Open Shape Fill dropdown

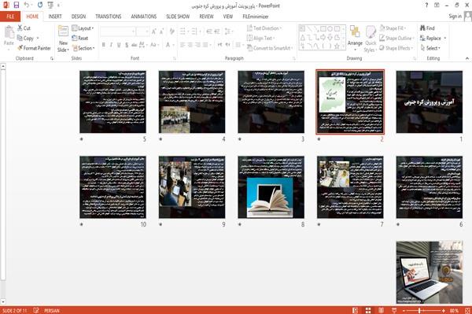[x=393, y=28]
